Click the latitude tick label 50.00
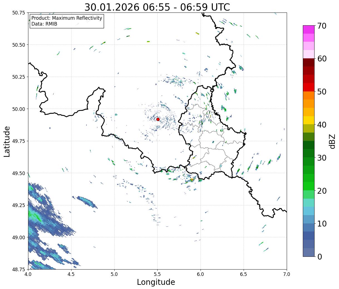Viewport: 339px width, 289px height. [x=19, y=109]
